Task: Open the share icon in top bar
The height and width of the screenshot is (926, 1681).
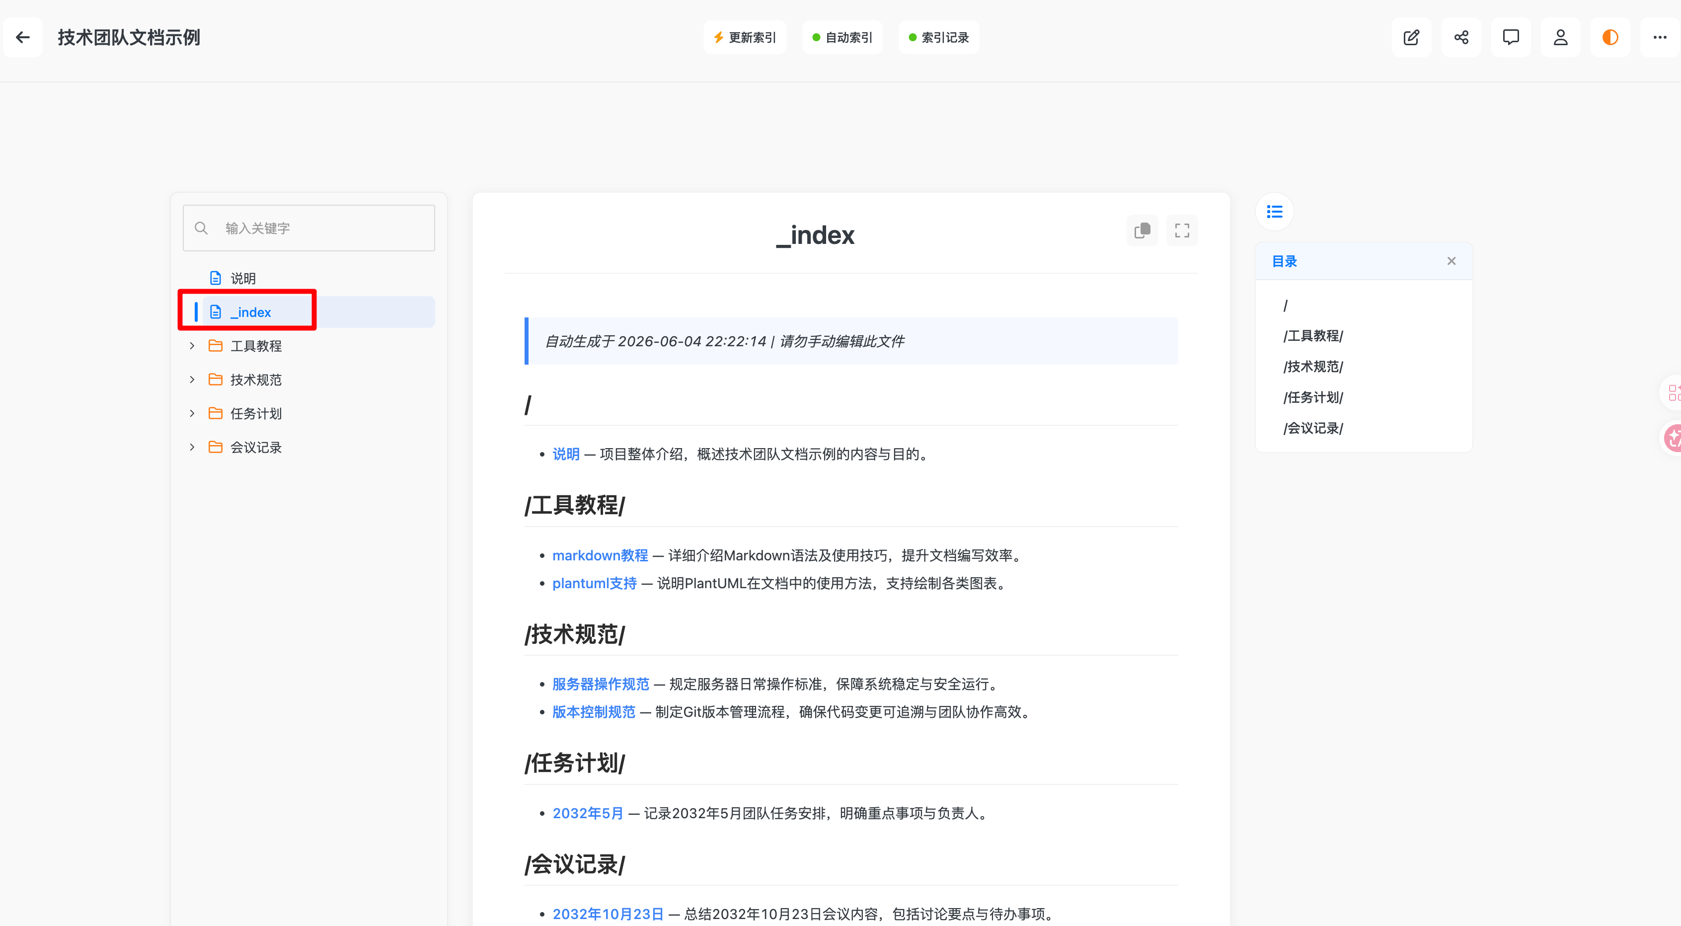Action: point(1461,37)
